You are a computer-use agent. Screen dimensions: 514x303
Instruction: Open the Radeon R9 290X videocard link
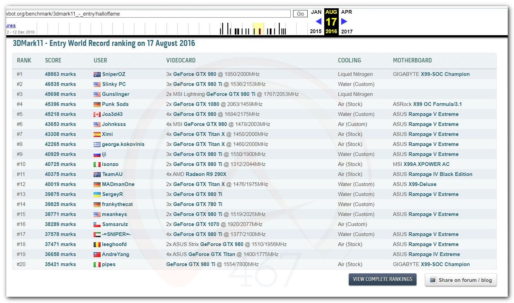click(x=206, y=174)
